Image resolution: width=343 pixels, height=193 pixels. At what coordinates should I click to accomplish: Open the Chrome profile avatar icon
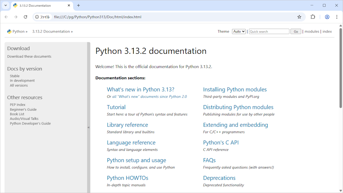pyautogui.click(x=327, y=17)
